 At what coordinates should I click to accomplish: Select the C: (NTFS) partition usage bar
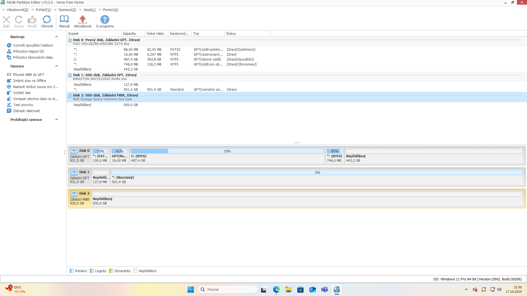(227, 151)
